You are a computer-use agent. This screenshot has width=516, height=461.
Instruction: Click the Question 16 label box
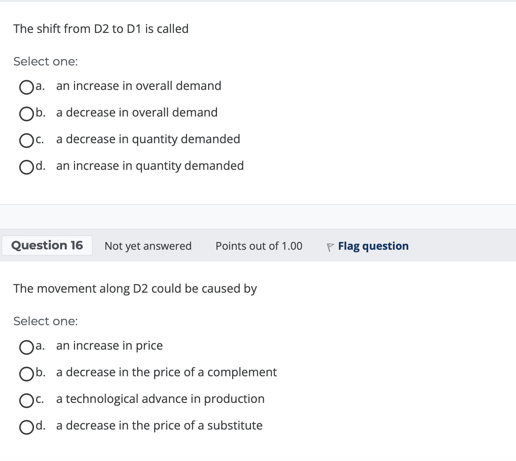(x=47, y=245)
